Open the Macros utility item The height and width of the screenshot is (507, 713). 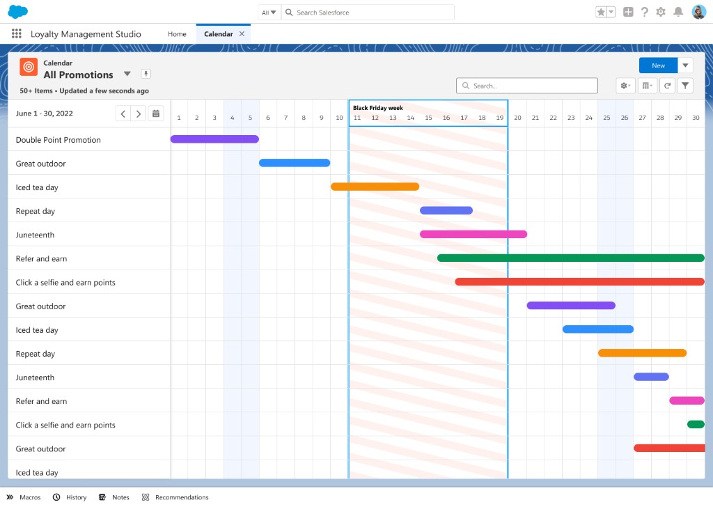click(x=24, y=497)
